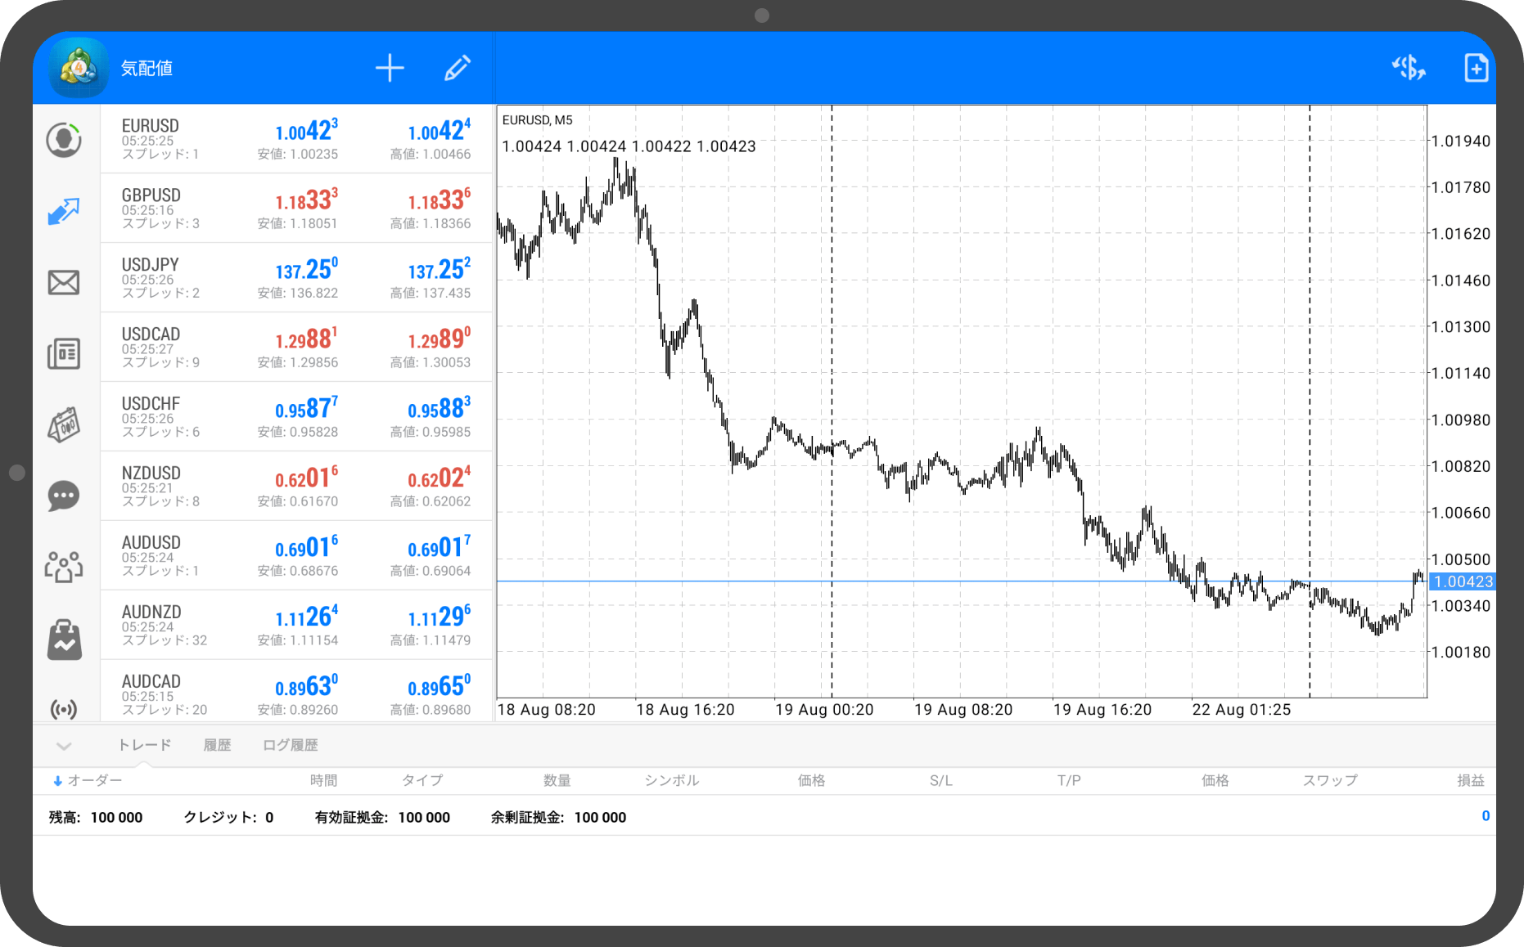Tap the pencil edit icon in header
This screenshot has width=1524, height=947.
coord(458,69)
